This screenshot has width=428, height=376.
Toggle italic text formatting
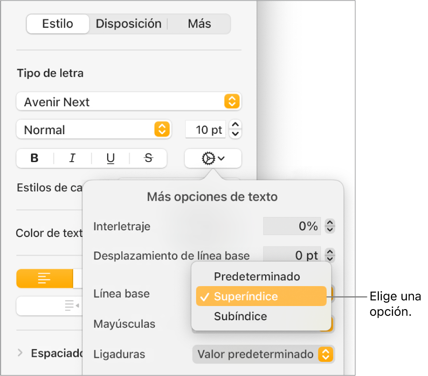(73, 158)
